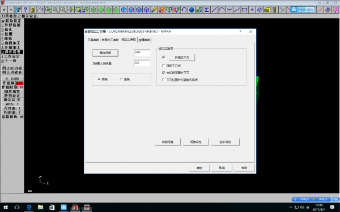
Task: Select 逆铣 radio button
Action: [121, 79]
